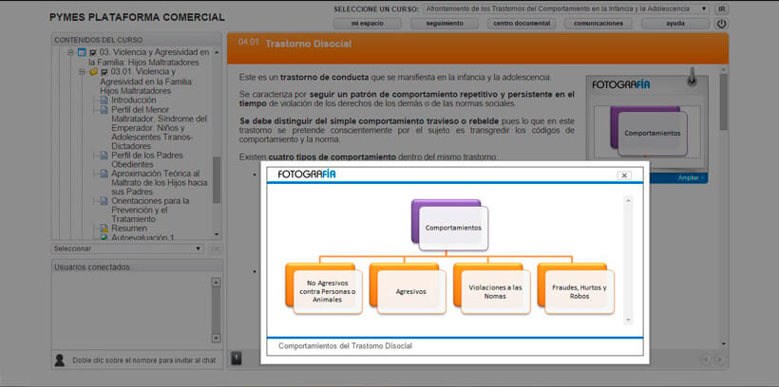This screenshot has width=779, height=387.
Task: Close the Fotografía popup window
Action: [624, 175]
